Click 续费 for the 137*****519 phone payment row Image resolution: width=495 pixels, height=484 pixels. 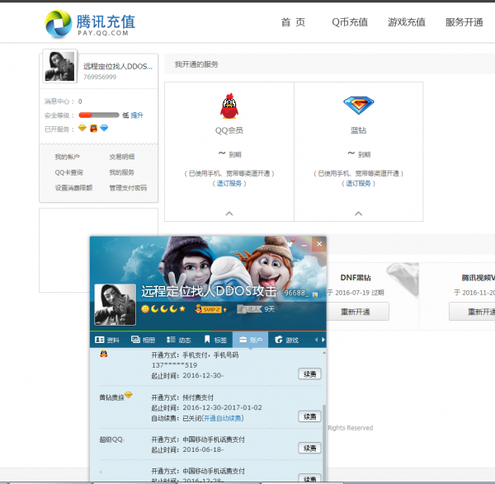coord(309,374)
